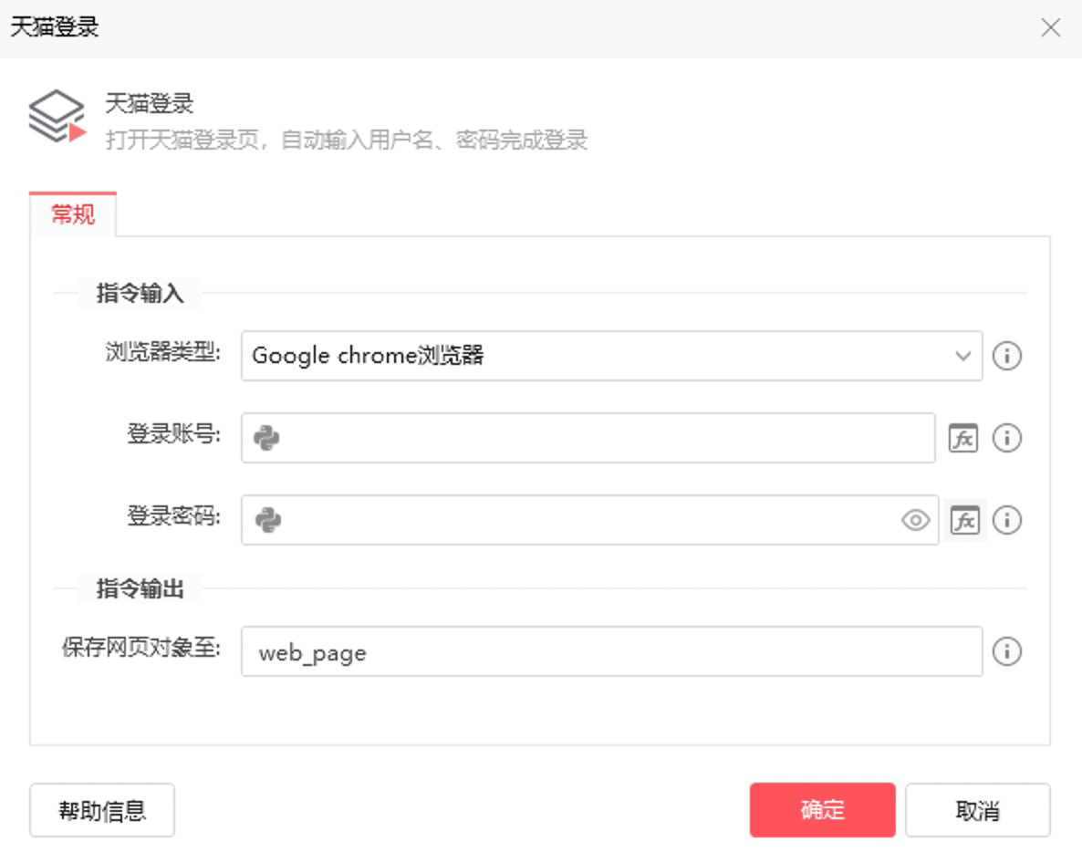Open the 浏览器类型 dropdown showing Google chrome浏览器
This screenshot has width=1082, height=863.
[x=611, y=356]
